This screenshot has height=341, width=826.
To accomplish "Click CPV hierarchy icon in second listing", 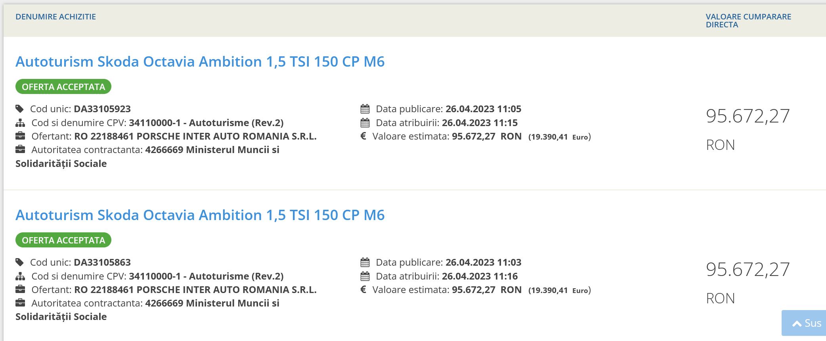I will pos(20,276).
